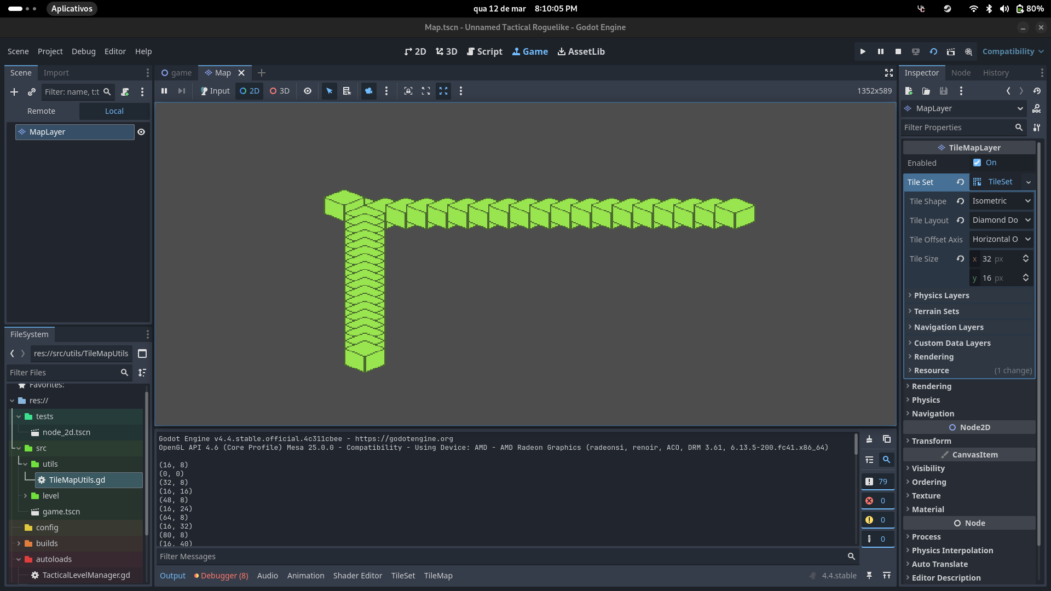Instantiate a child scene via the link icon
1051x591 pixels.
pos(31,92)
